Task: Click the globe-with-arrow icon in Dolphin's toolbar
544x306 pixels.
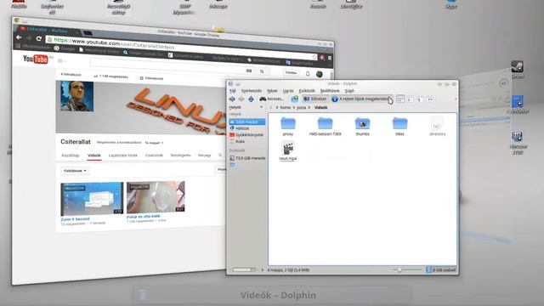Action: coord(295,99)
